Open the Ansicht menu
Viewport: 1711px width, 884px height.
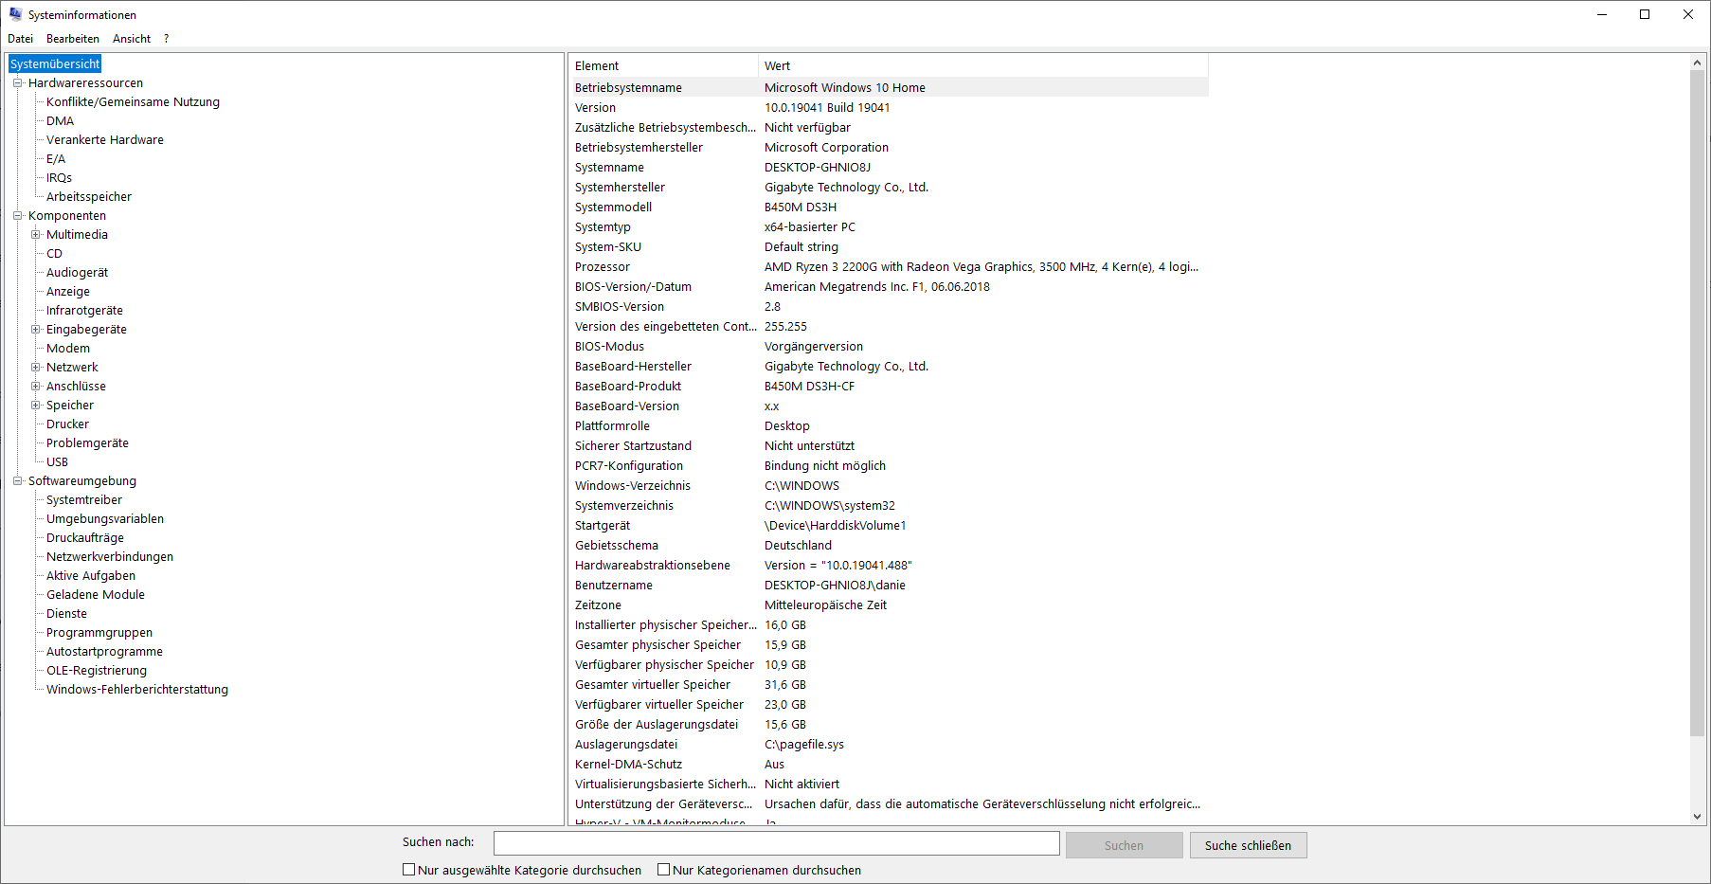click(132, 39)
